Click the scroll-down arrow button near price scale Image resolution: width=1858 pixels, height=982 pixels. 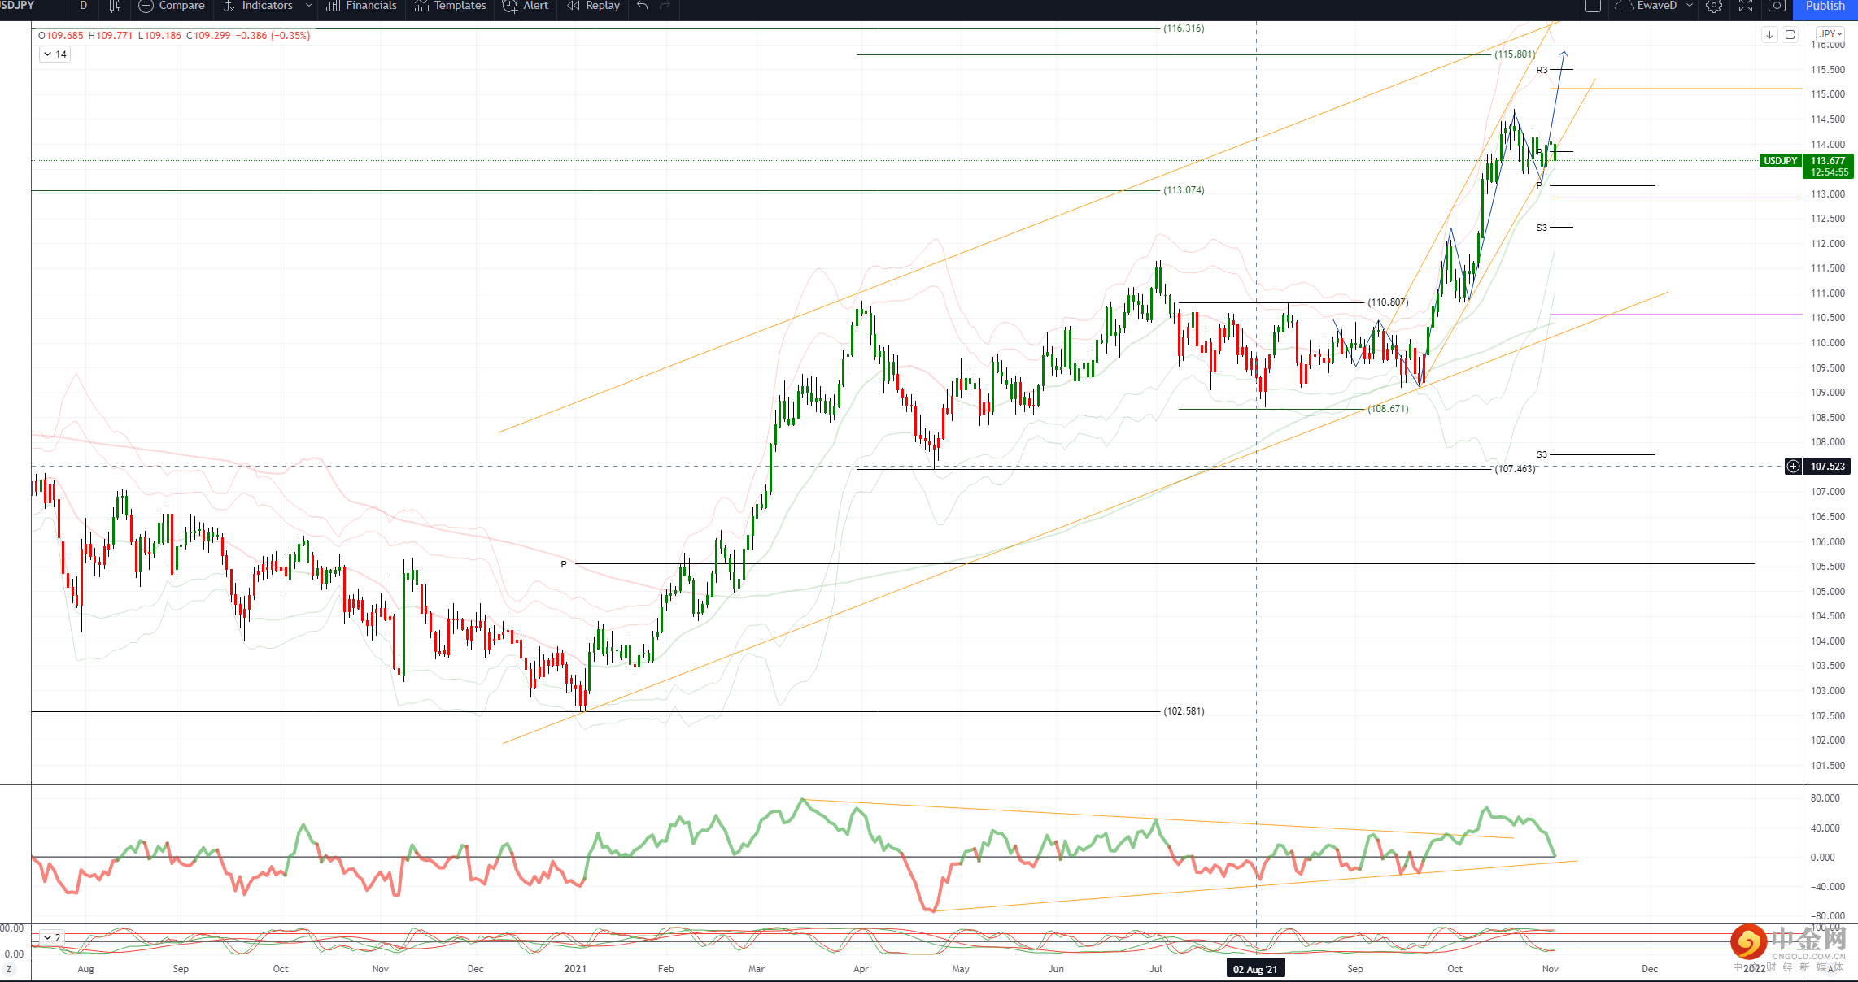[1769, 34]
